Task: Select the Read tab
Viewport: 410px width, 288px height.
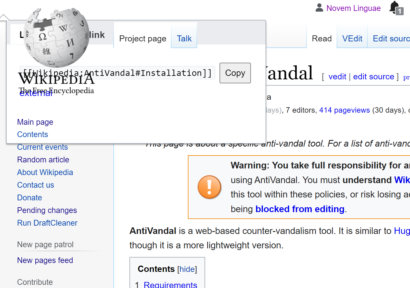Action: pyautogui.click(x=322, y=39)
